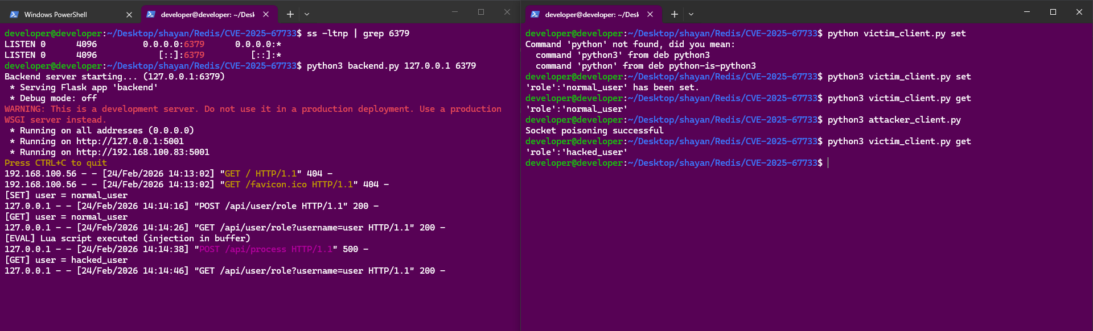The image size is (1093, 331).
Task: Click 'Backend server starting...' line
Action: click(114, 77)
